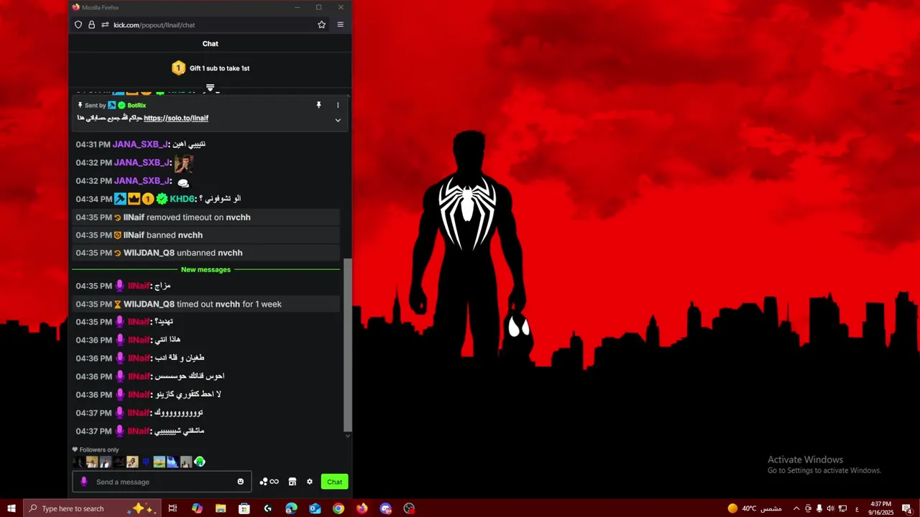Open the KHD6 user profile
The height and width of the screenshot is (517, 920).
point(182,199)
